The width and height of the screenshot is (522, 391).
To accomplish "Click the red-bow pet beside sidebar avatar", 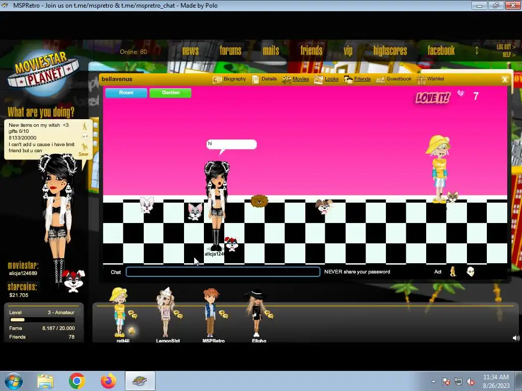I will (74, 281).
